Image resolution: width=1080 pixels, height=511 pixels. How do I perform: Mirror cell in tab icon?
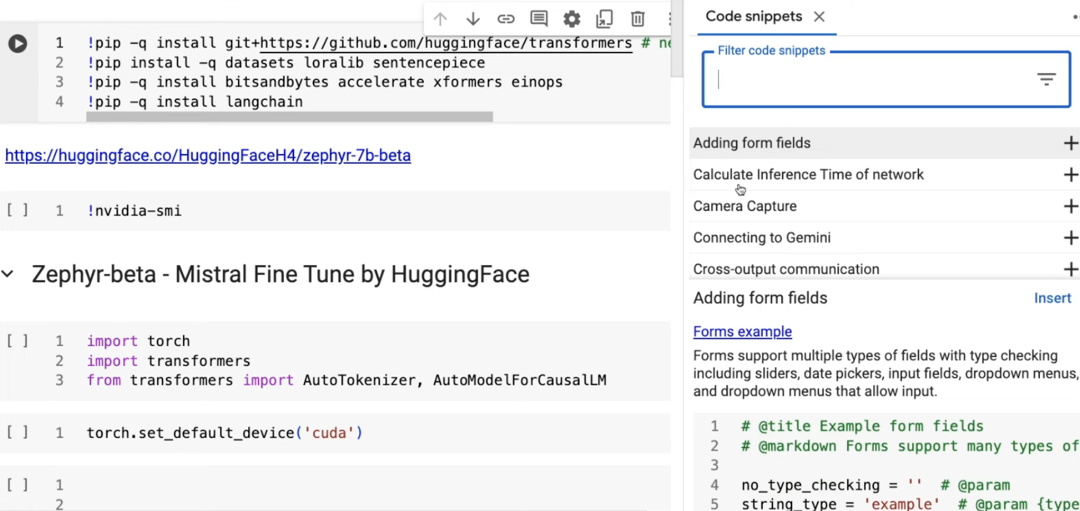[x=605, y=19]
